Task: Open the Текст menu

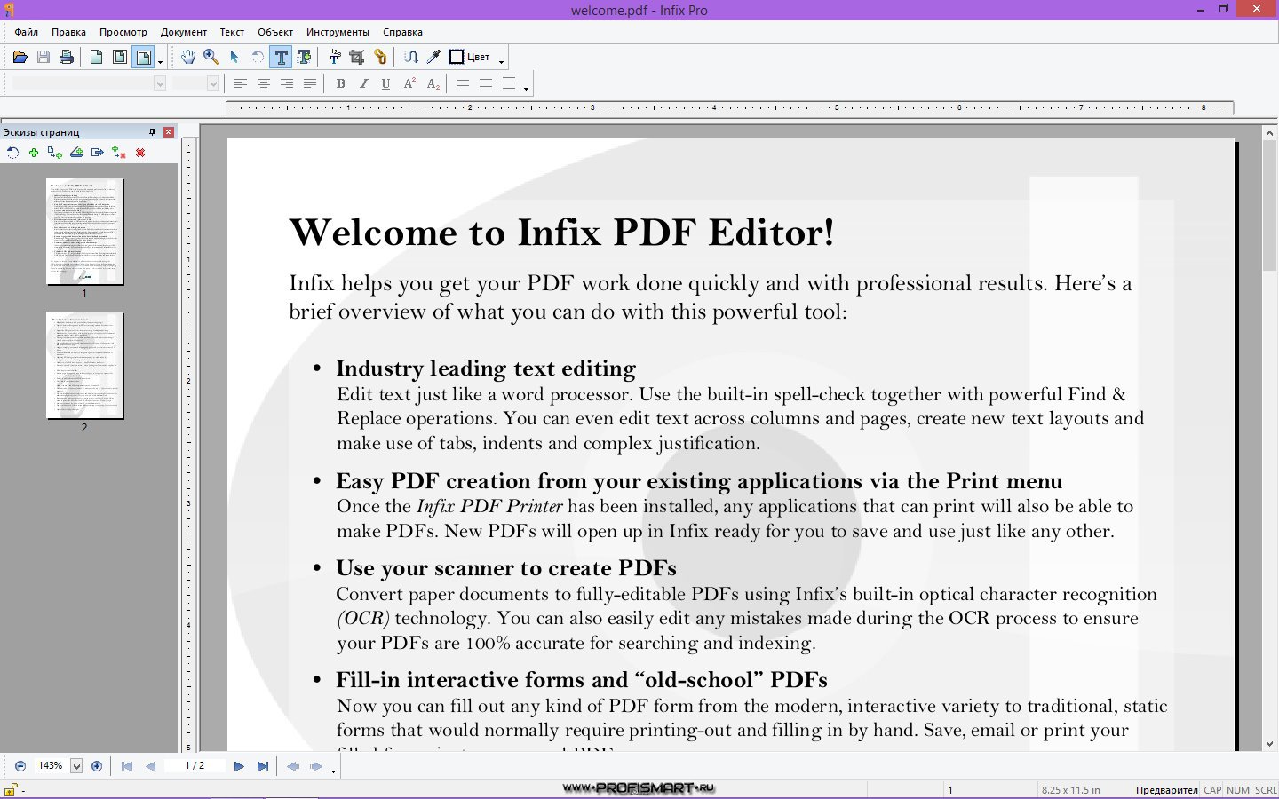Action: click(x=232, y=32)
